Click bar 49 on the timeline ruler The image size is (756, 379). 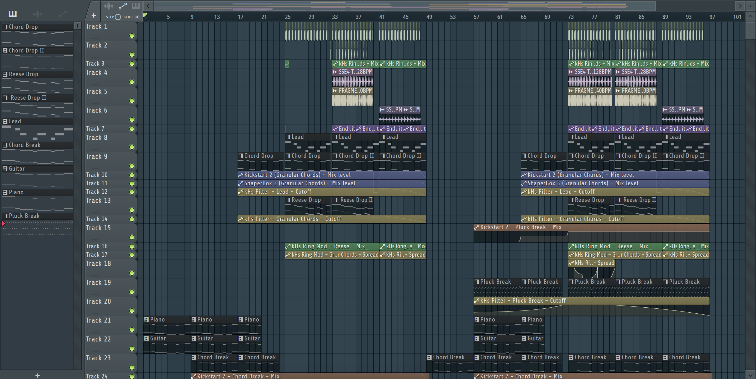(429, 17)
